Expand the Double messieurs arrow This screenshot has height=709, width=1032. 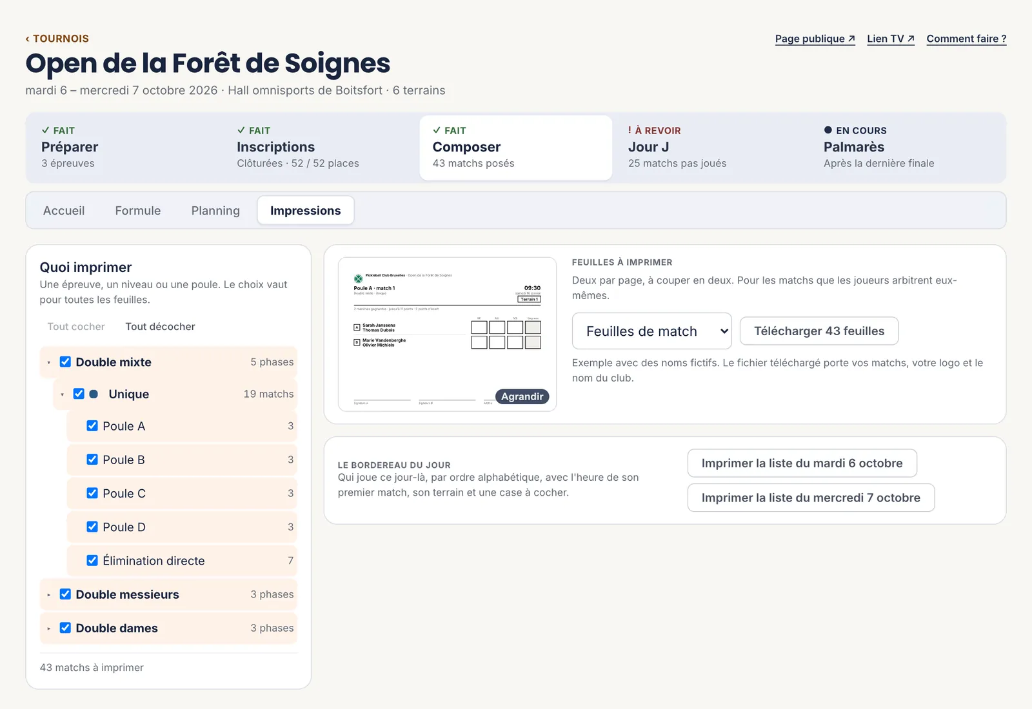click(x=48, y=595)
